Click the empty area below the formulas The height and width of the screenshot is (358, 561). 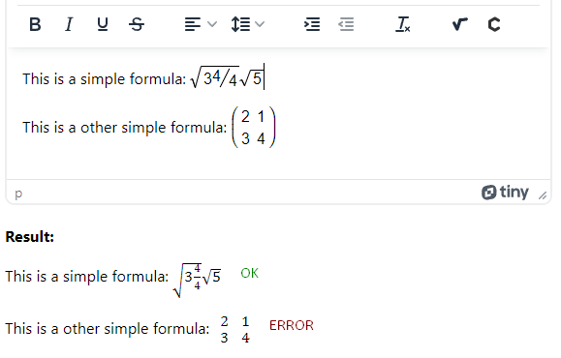tap(278, 164)
